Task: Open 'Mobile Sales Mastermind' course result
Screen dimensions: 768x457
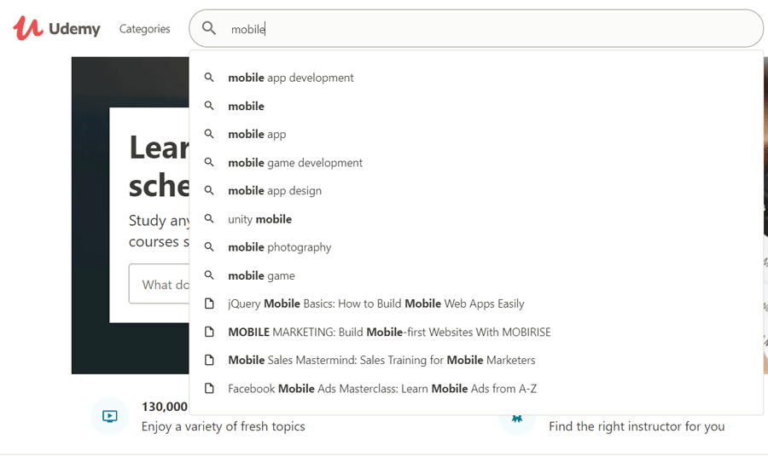Action: [x=476, y=360]
